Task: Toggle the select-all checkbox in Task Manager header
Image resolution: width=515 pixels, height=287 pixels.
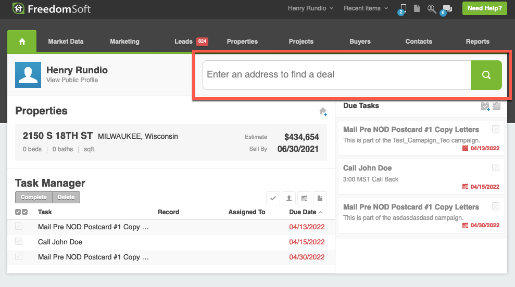Action: 21,212
